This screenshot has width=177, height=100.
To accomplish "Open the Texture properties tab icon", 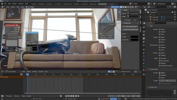I will [x=144, y=74].
